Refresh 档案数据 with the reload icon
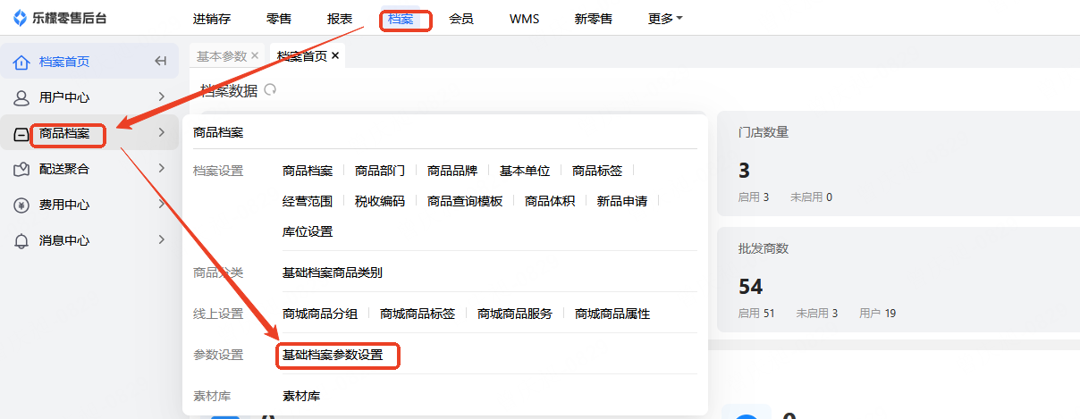1080x419 pixels. [x=270, y=89]
